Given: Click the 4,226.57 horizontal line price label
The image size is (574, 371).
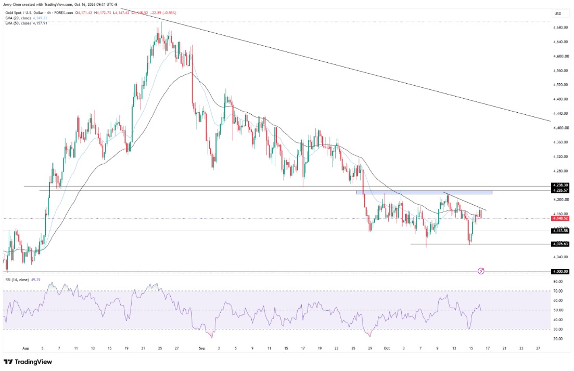Looking at the screenshot, I should click(560, 190).
